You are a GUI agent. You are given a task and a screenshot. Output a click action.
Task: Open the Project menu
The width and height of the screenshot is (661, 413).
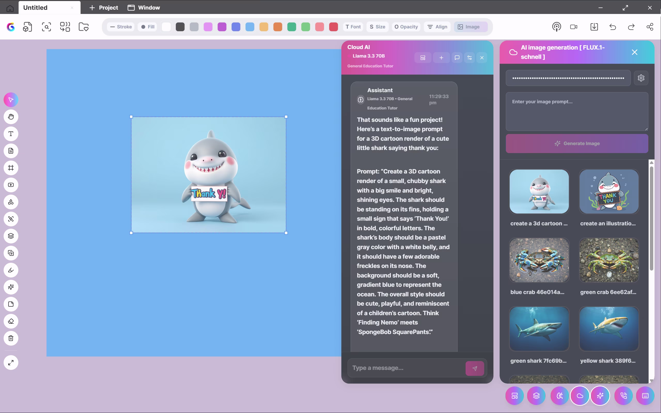click(104, 8)
